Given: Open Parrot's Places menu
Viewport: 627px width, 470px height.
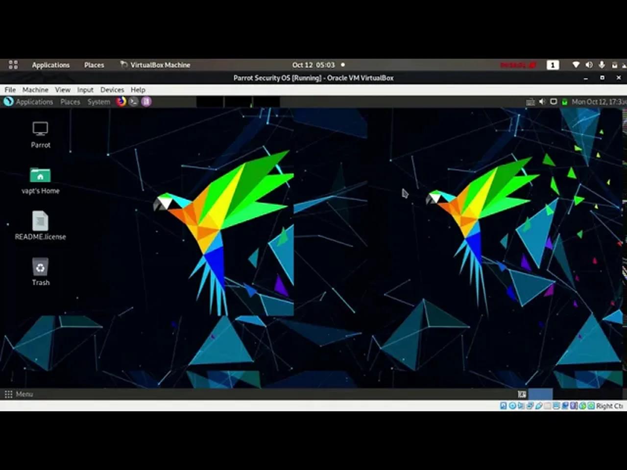Looking at the screenshot, I should coord(70,101).
